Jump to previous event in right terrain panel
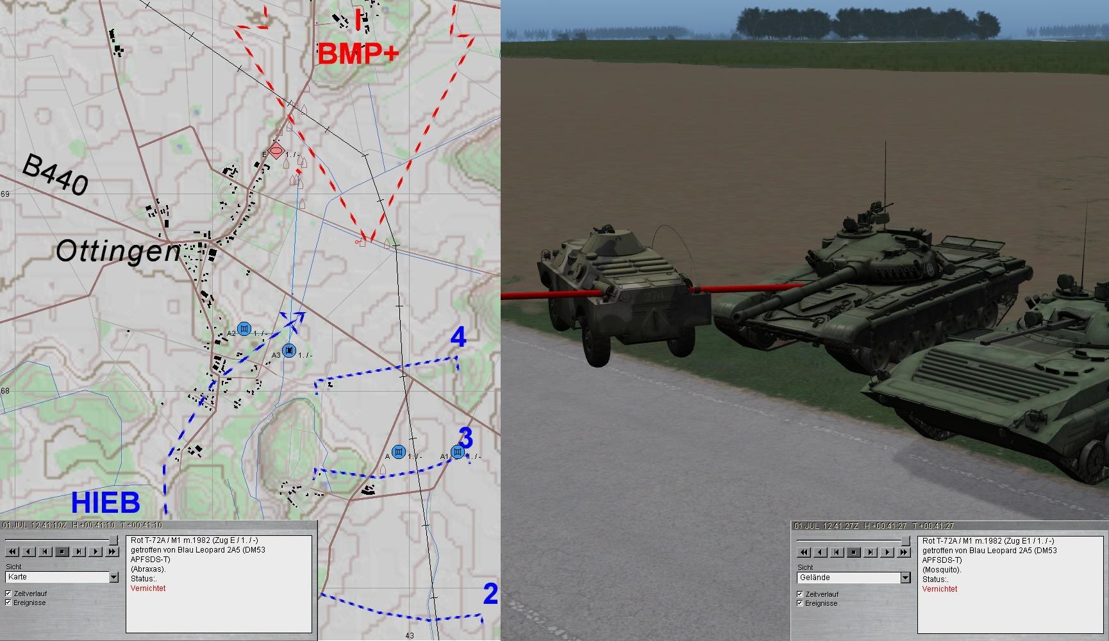 pyautogui.click(x=837, y=552)
